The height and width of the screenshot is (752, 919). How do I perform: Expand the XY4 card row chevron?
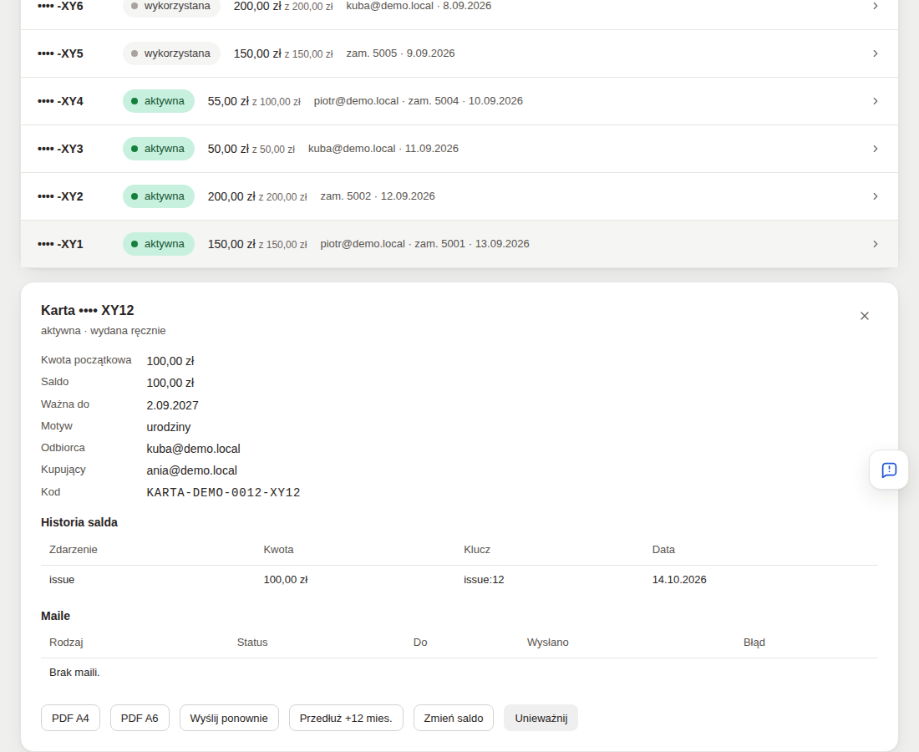[875, 101]
